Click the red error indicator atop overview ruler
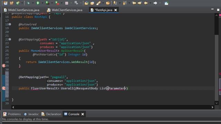This screenshot has height=124, width=221. [x=220, y=15]
